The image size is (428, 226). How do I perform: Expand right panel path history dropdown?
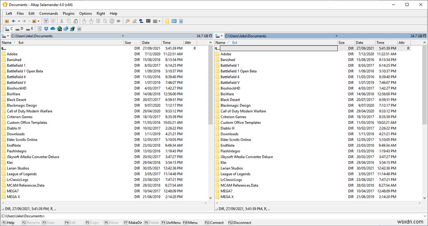click(336, 36)
